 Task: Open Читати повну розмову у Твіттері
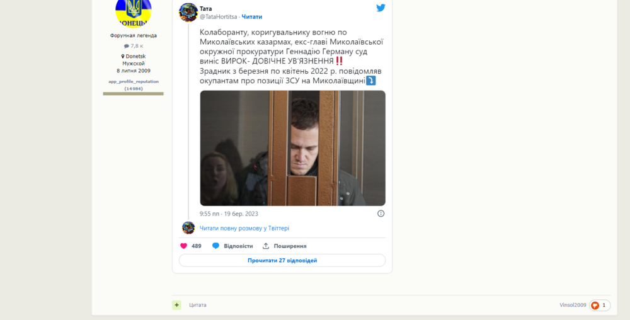pos(244,228)
